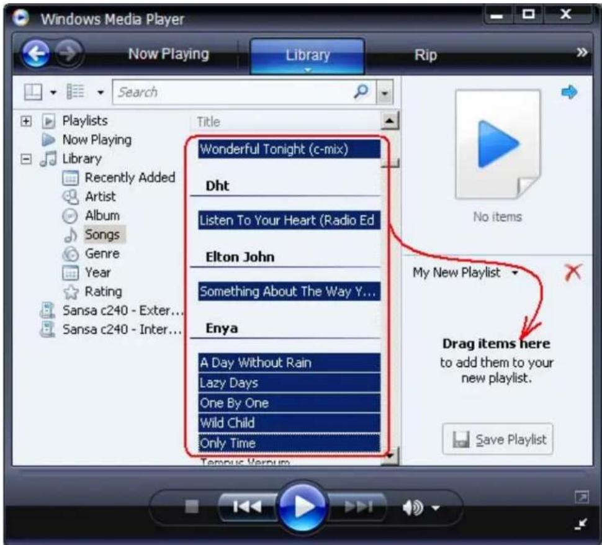The height and width of the screenshot is (545, 602).
Task: Stop playback with Stop button
Action: pos(192,507)
